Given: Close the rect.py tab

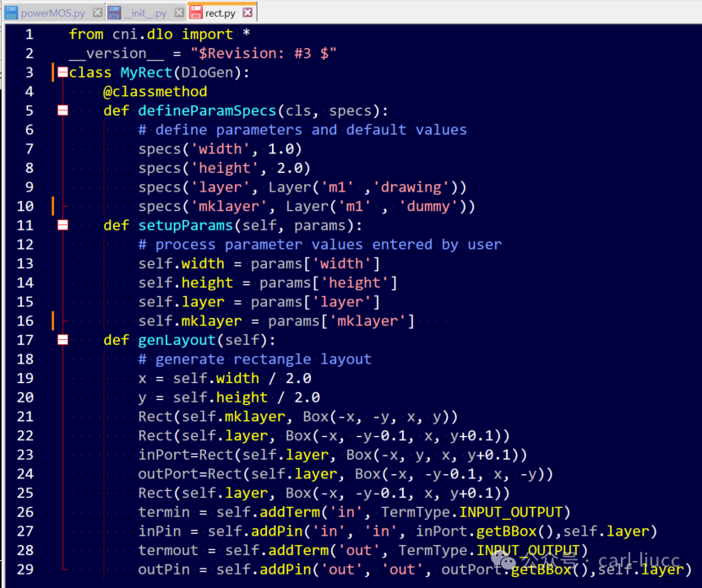Looking at the screenshot, I should pos(248,13).
